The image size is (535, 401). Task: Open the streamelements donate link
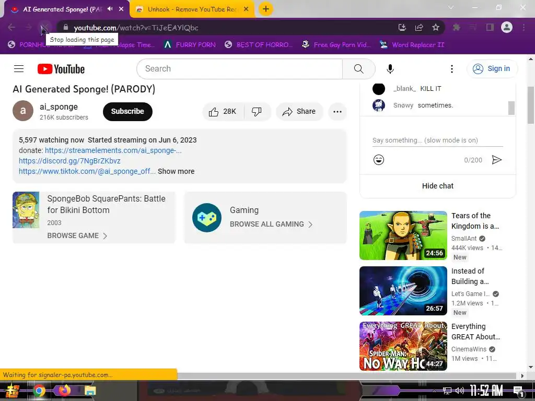coord(113,150)
